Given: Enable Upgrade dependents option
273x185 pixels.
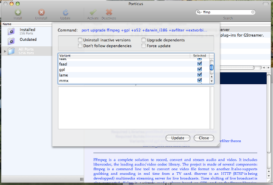Looking at the screenshot, I should (143, 40).
